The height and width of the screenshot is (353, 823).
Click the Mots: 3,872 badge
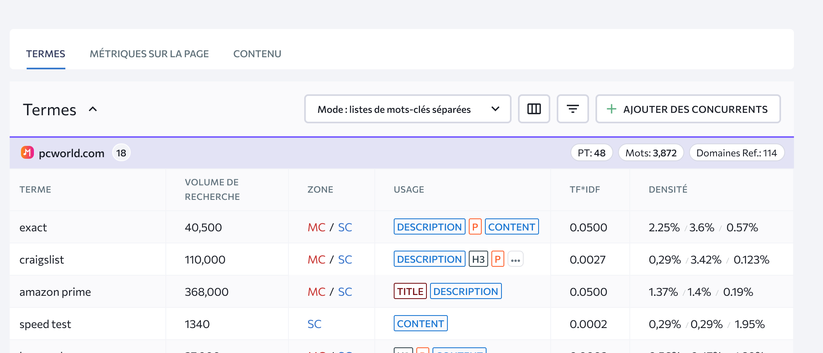pyautogui.click(x=651, y=153)
